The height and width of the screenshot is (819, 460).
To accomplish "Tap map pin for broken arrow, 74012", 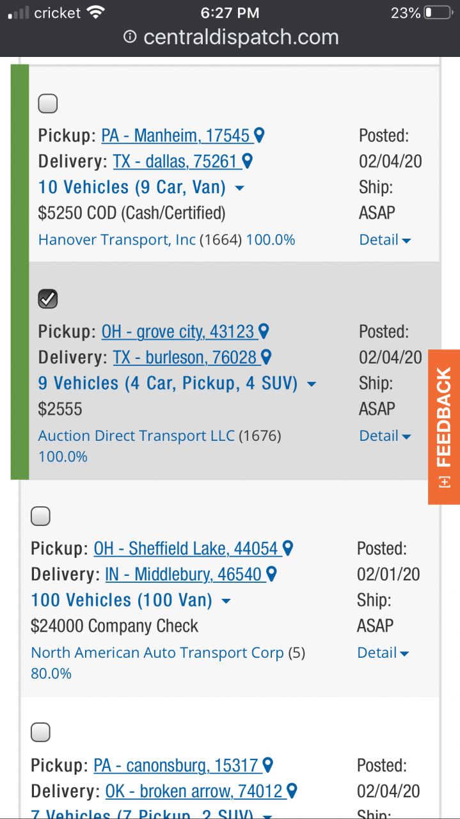I will point(292,791).
